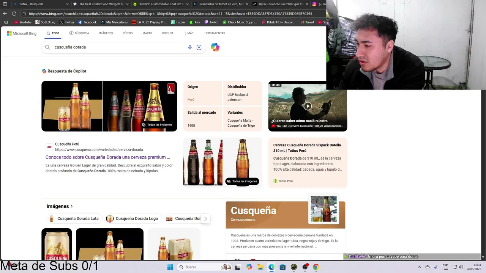The height and width of the screenshot is (273, 486).
Task: Open File Explorer from taskbar
Action: click(x=260, y=267)
